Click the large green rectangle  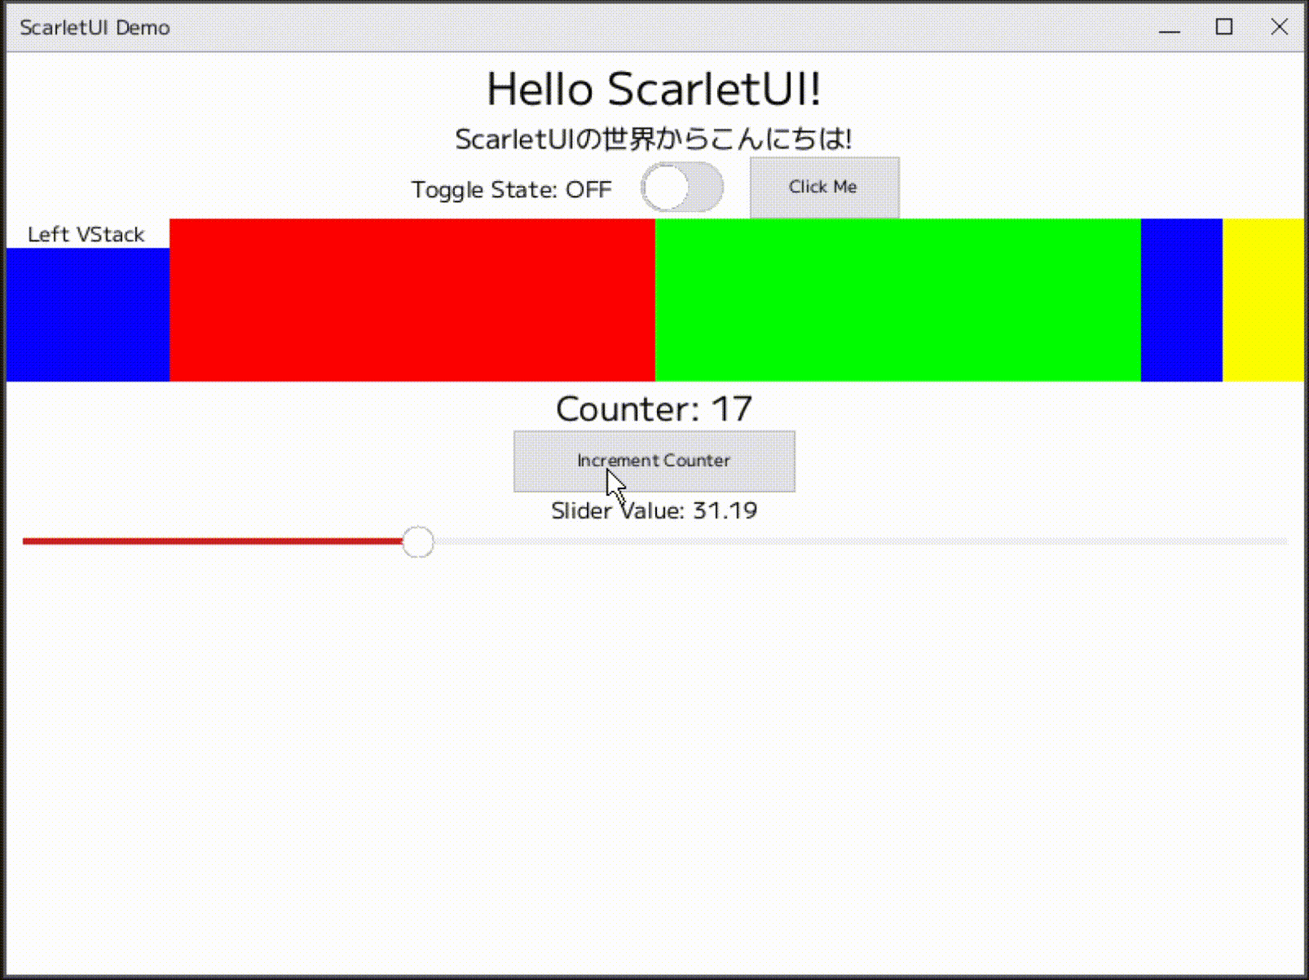pos(898,300)
